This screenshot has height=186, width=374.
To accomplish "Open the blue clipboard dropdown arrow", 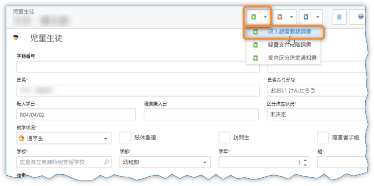I will pyautogui.click(x=317, y=17).
